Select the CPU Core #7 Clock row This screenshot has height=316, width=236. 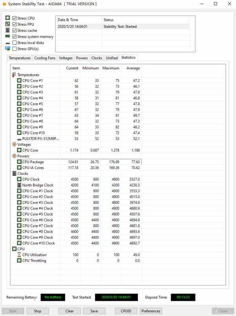tap(76, 226)
